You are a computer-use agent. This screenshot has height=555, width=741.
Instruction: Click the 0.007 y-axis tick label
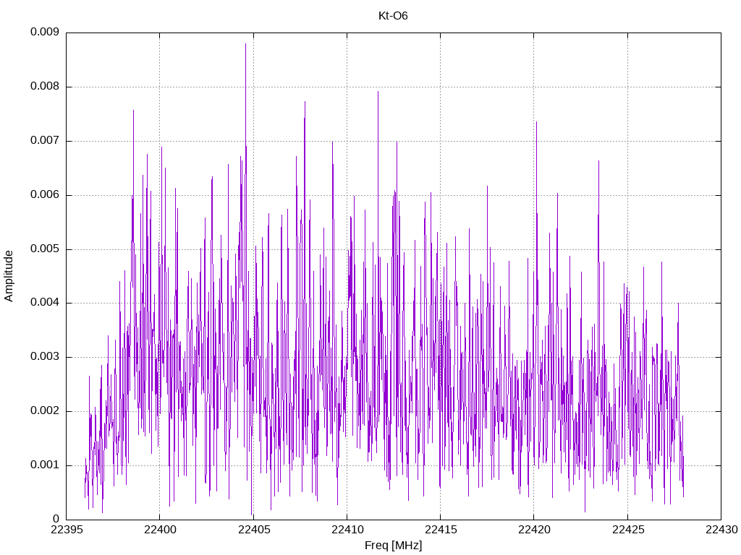[45, 141]
